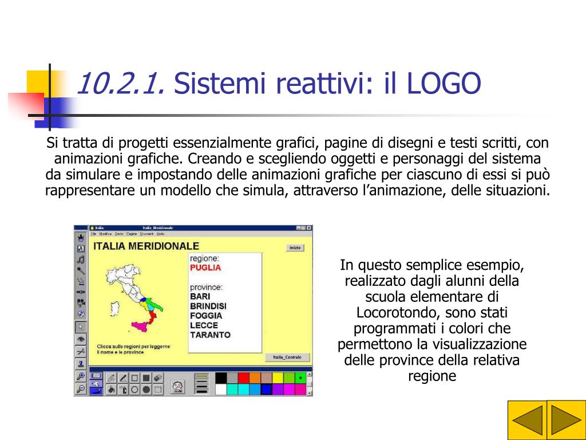Open the Pagine menu
The image size is (586, 440).
pos(132,234)
